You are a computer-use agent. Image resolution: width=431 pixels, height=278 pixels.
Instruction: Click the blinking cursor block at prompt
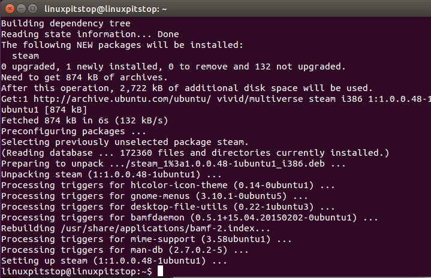click(160, 271)
